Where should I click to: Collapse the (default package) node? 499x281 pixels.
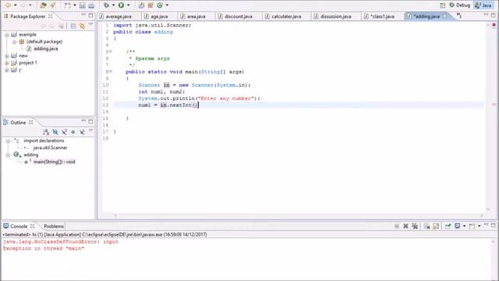click(14, 41)
